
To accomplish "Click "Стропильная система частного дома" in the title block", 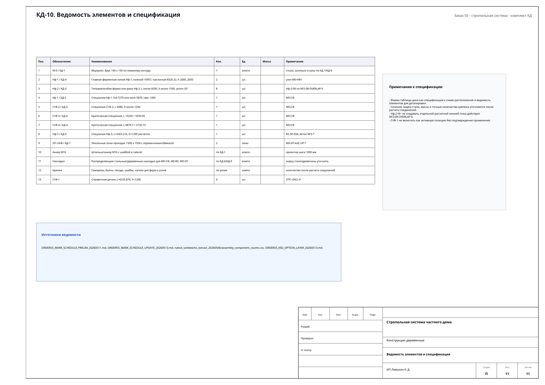I will (419, 322).
